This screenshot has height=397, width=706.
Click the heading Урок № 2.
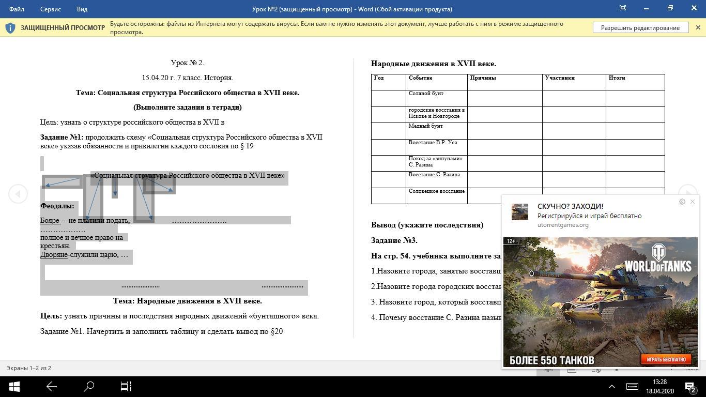pos(188,63)
